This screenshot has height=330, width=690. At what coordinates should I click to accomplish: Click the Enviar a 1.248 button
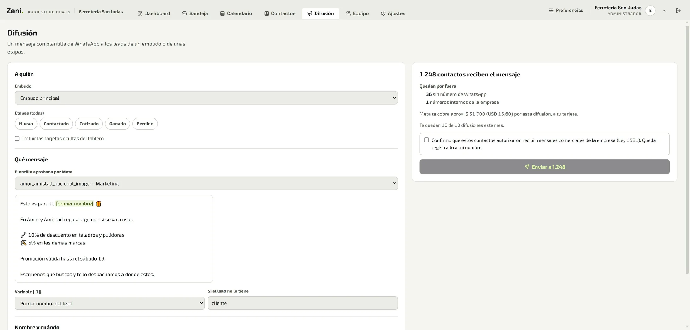click(544, 167)
